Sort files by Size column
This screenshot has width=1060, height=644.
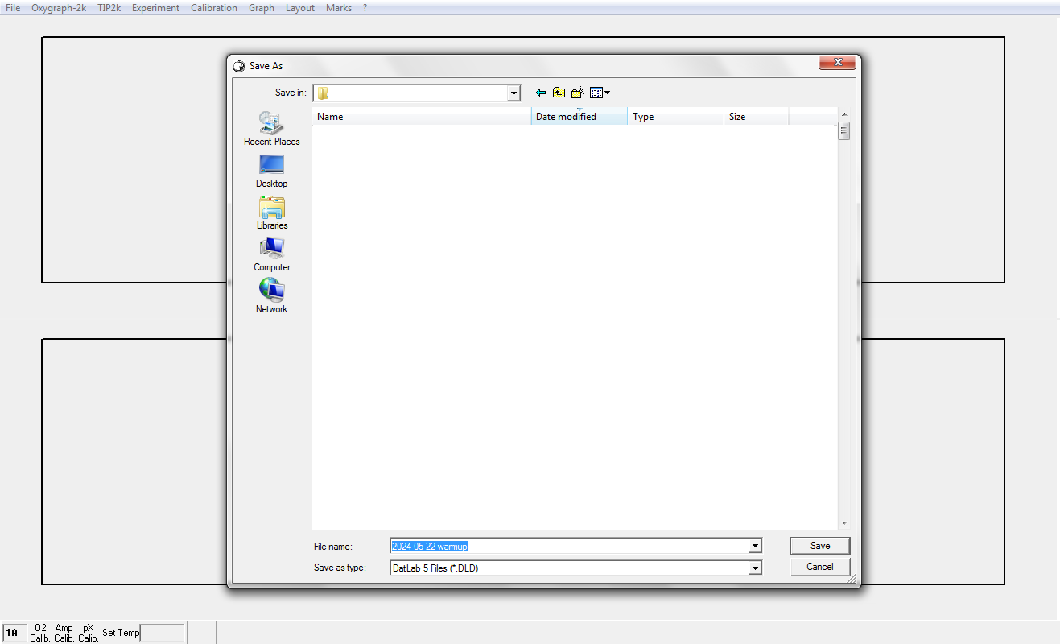coord(757,117)
